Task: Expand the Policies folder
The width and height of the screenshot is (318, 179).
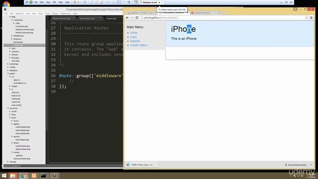Action: 10,55
